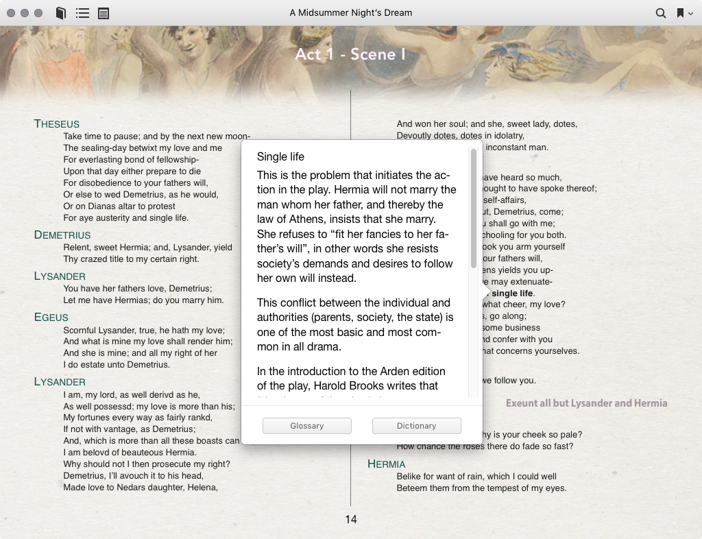Click the "Single life" popup heading
The height and width of the screenshot is (539, 702).
click(280, 156)
